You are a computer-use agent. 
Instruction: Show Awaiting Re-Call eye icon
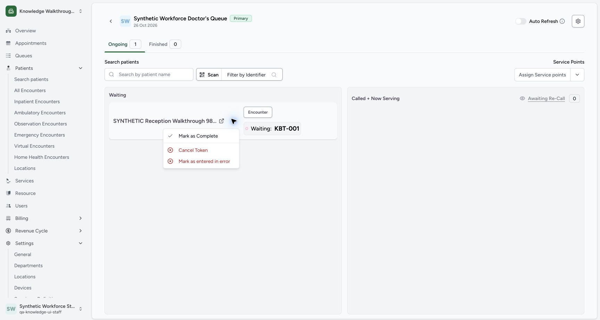tap(522, 98)
